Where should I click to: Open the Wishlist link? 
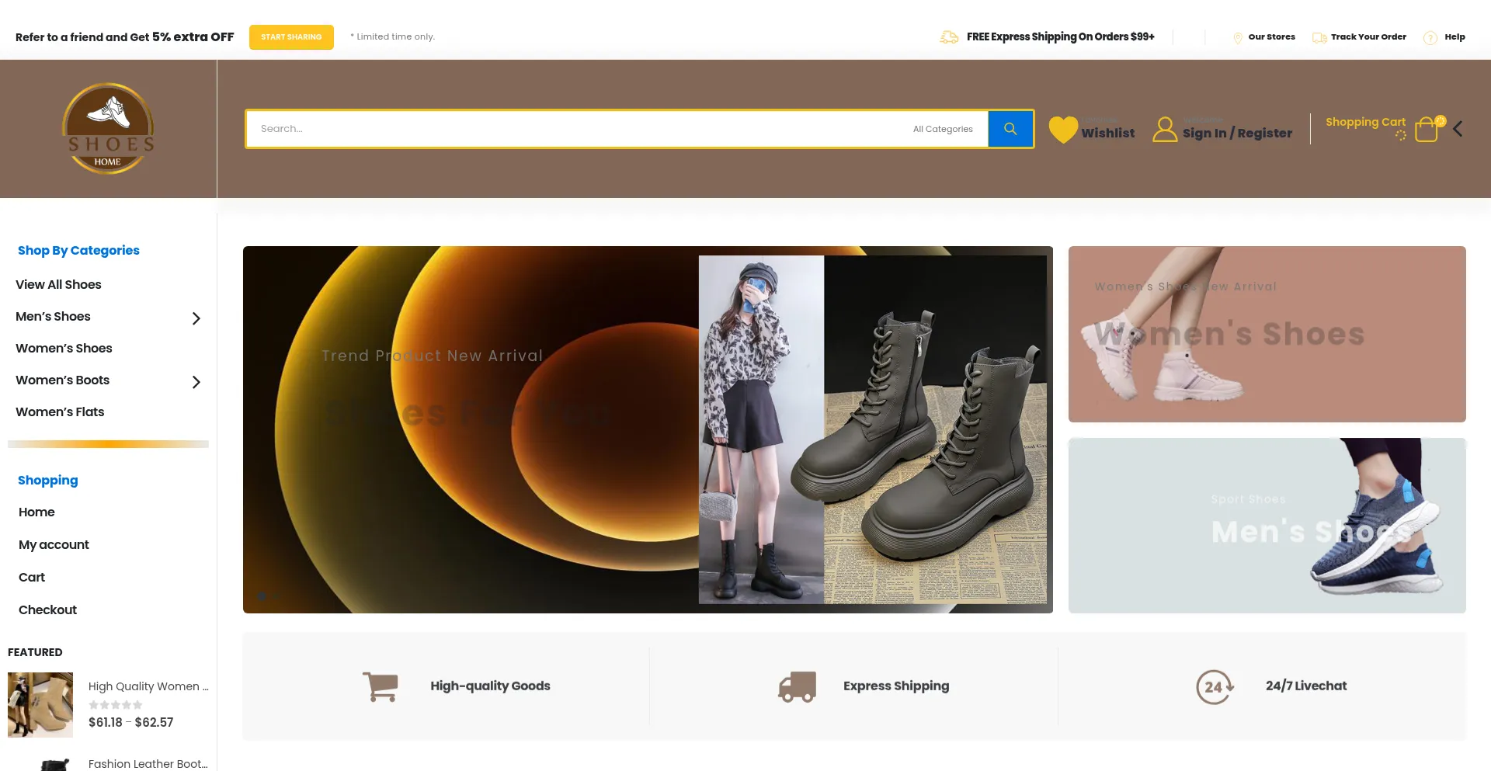click(1107, 133)
